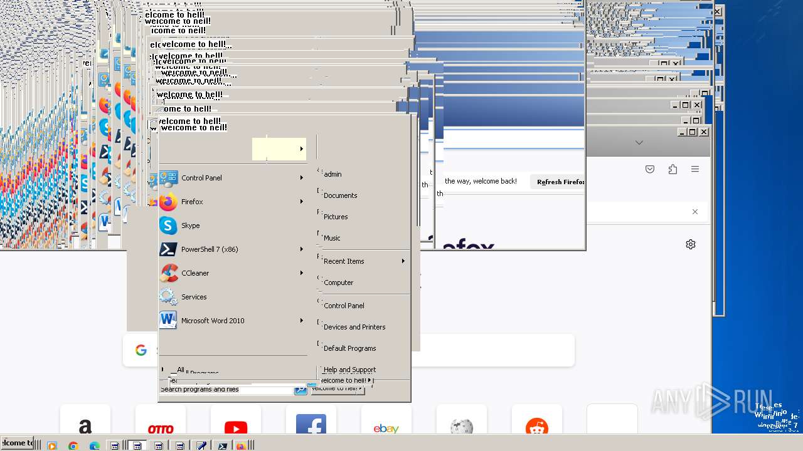
Task: Open Default Programs
Action: click(x=350, y=348)
